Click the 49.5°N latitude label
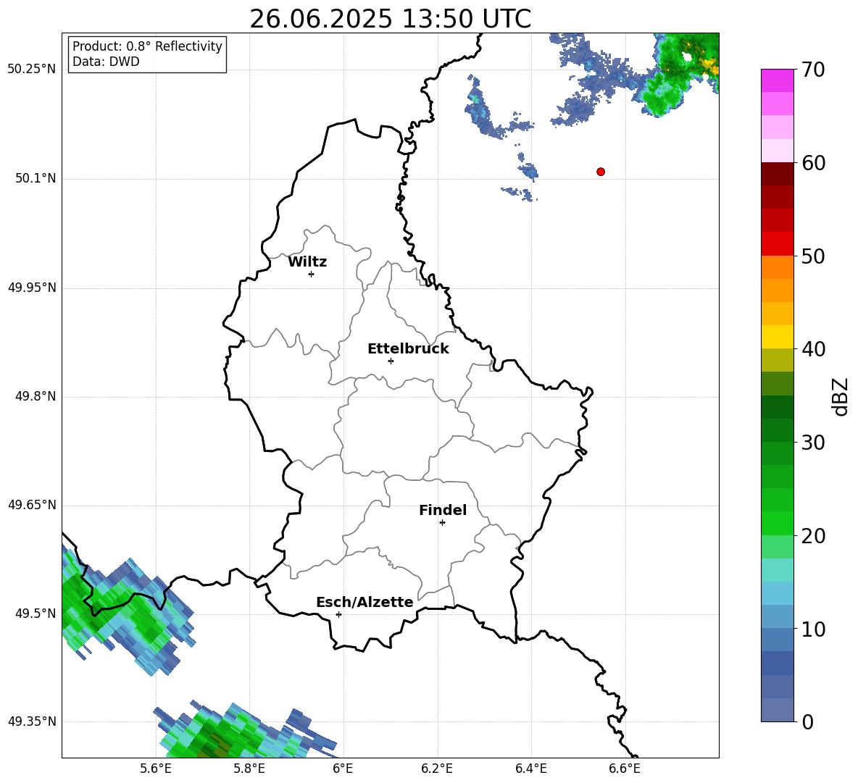This screenshot has width=858, height=783. (36, 614)
